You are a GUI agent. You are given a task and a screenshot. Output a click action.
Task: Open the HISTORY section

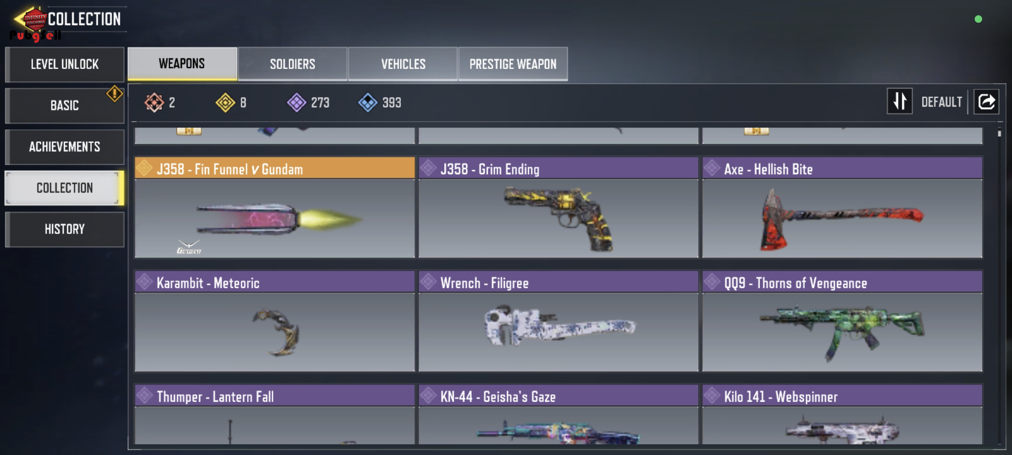click(65, 229)
